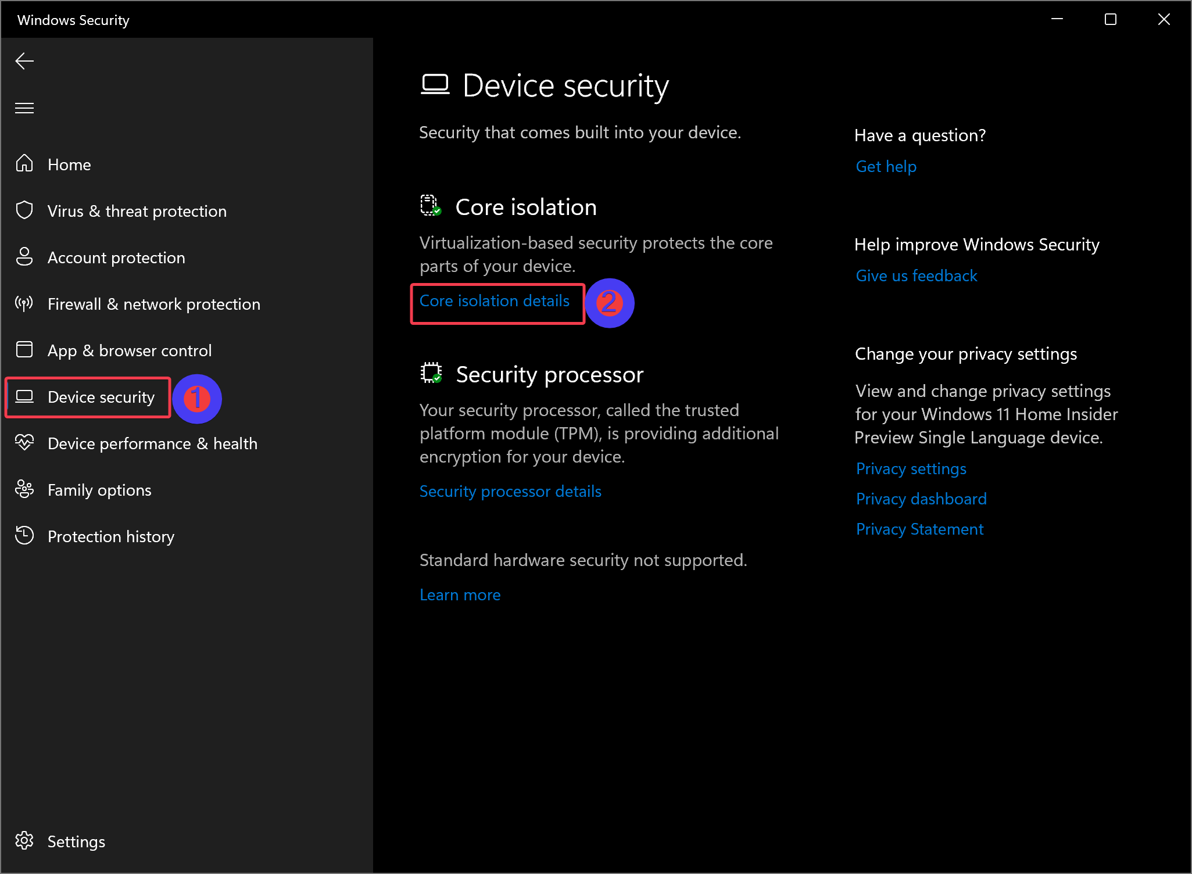Open Privacy settings link
Screen dimensions: 1192x874
click(911, 468)
